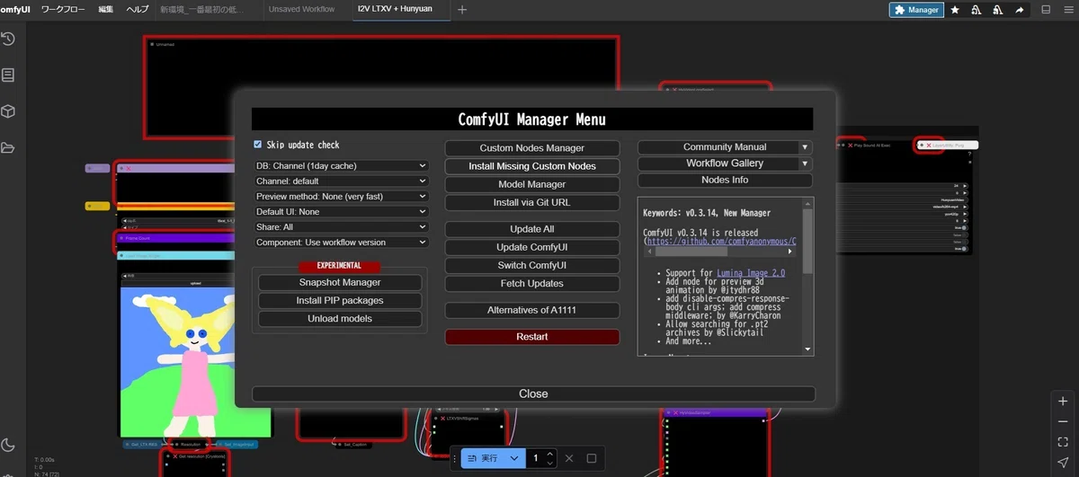Decrease batch count with down stepper
Viewport: 1079px width, 477px height.
(550, 463)
